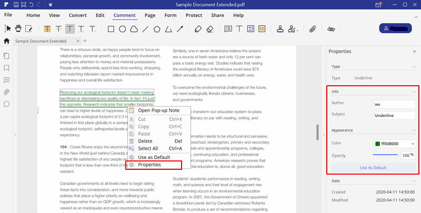Collapse the right Properties panel handle
The image size is (421, 213).
click(324, 135)
